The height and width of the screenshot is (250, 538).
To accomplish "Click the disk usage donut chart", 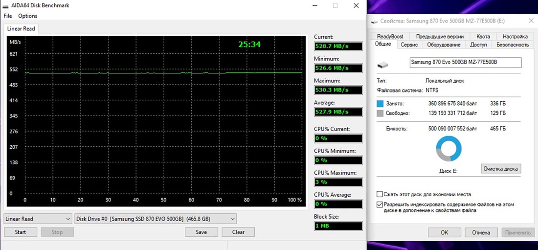I will (448, 148).
